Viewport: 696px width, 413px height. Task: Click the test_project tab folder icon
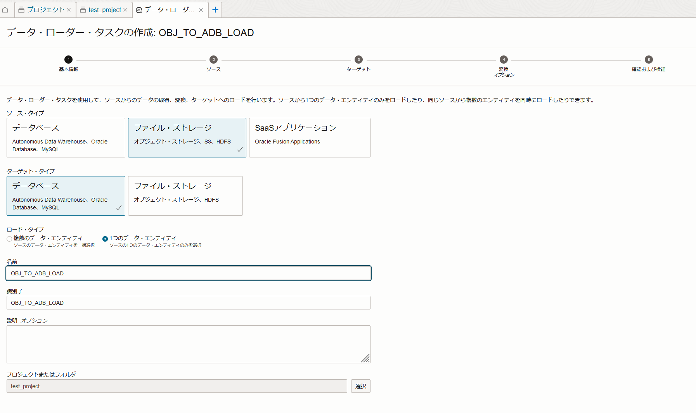83,10
